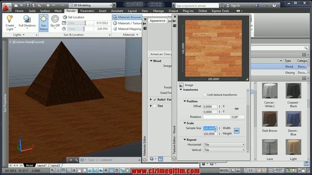Expand the Tint section
Image resolution: width=312 pixels, height=175 pixels.
[x=151, y=106]
